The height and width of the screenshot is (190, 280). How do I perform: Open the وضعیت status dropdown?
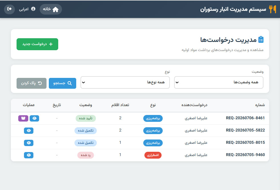219,82
